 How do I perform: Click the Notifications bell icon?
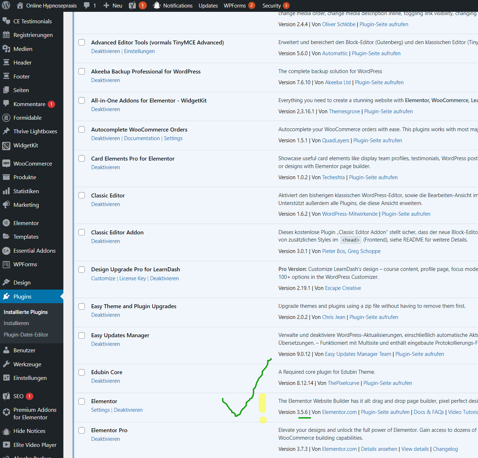coord(156,5)
